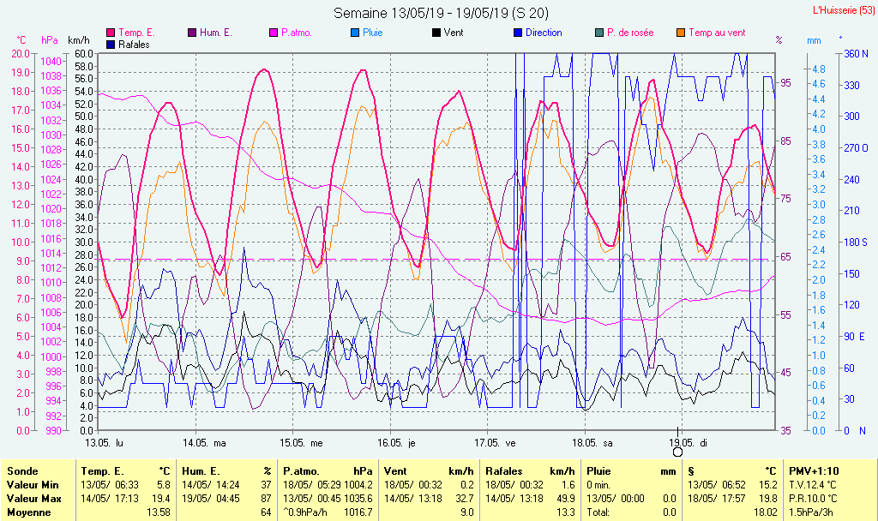Viewport: 878px width, 521px height.
Task: Click the 'Total:' label in Pluie column
Action: coord(598,512)
